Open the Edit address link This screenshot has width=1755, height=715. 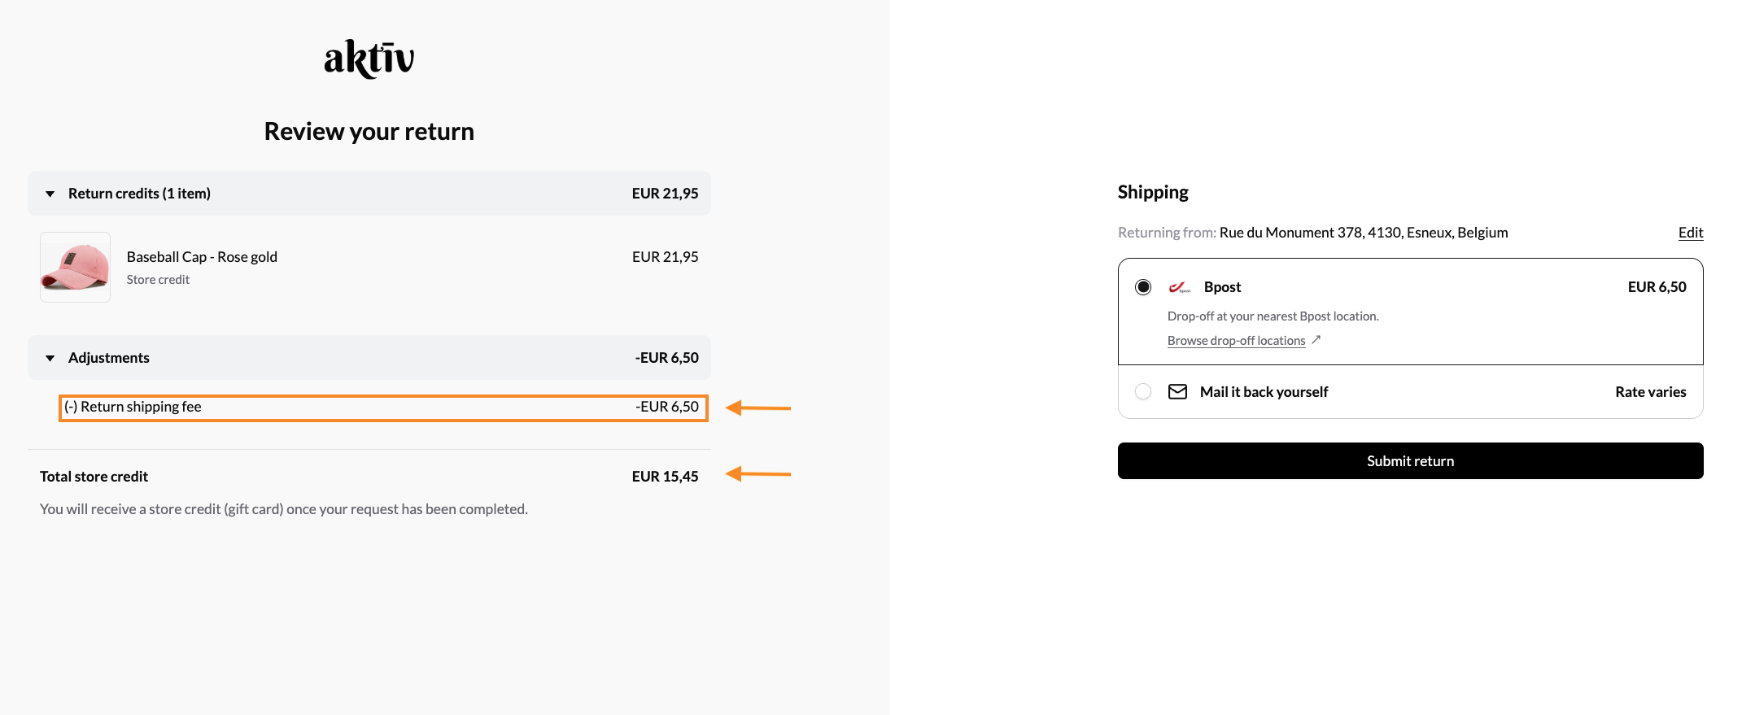[1690, 233]
